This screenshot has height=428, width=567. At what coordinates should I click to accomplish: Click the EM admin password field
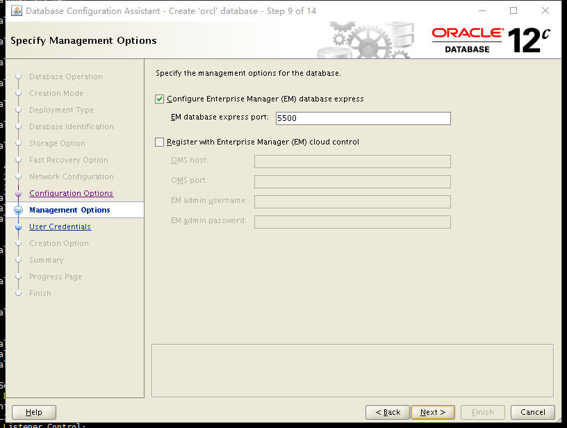click(x=352, y=222)
